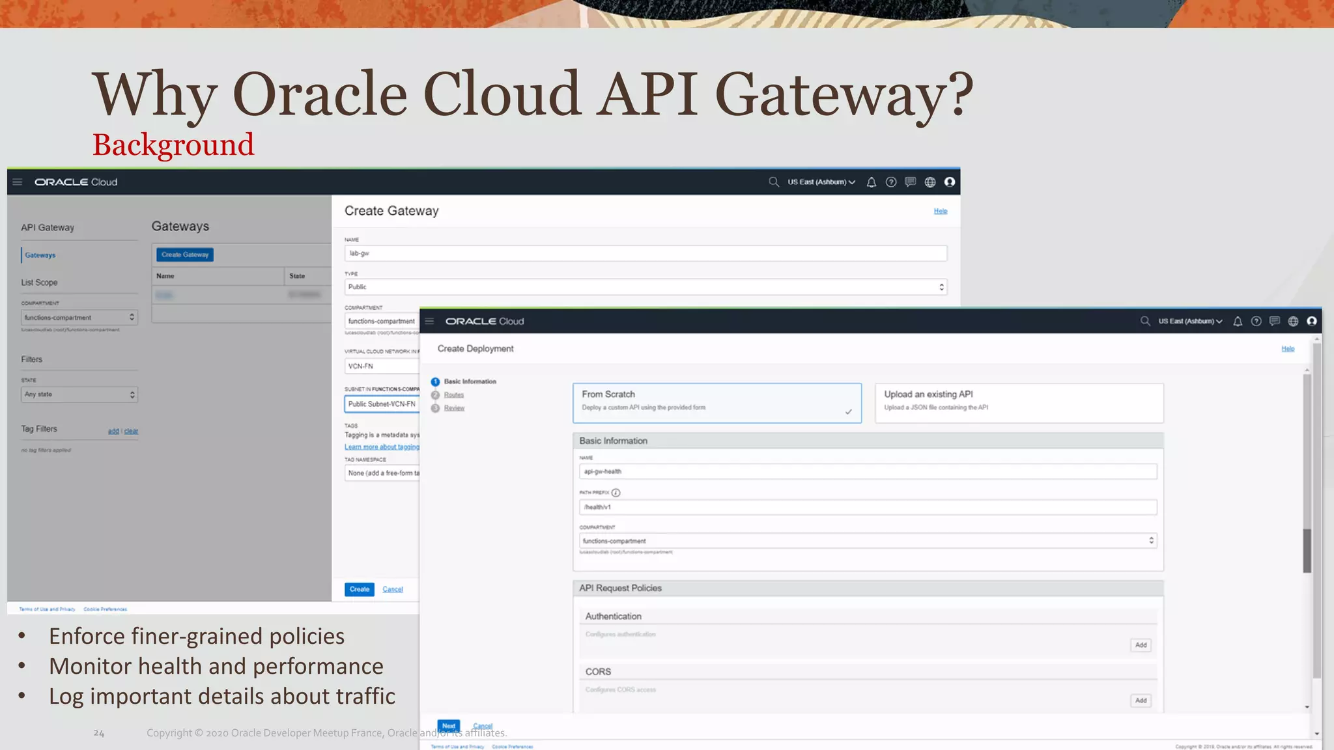Open US East (Ashburn) region dropdown in Deployment window
Viewport: 1334px width, 750px height.
pos(1190,321)
